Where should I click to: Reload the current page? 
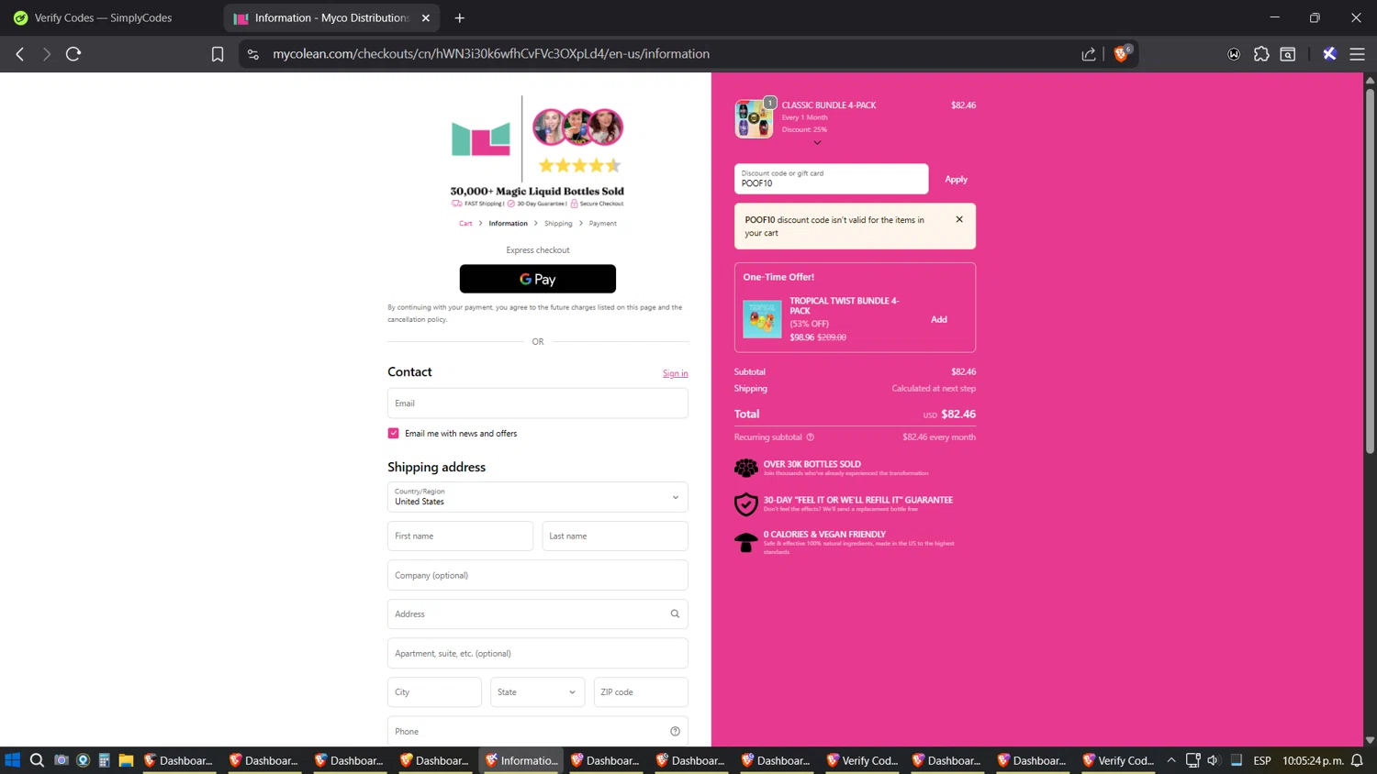(73, 54)
